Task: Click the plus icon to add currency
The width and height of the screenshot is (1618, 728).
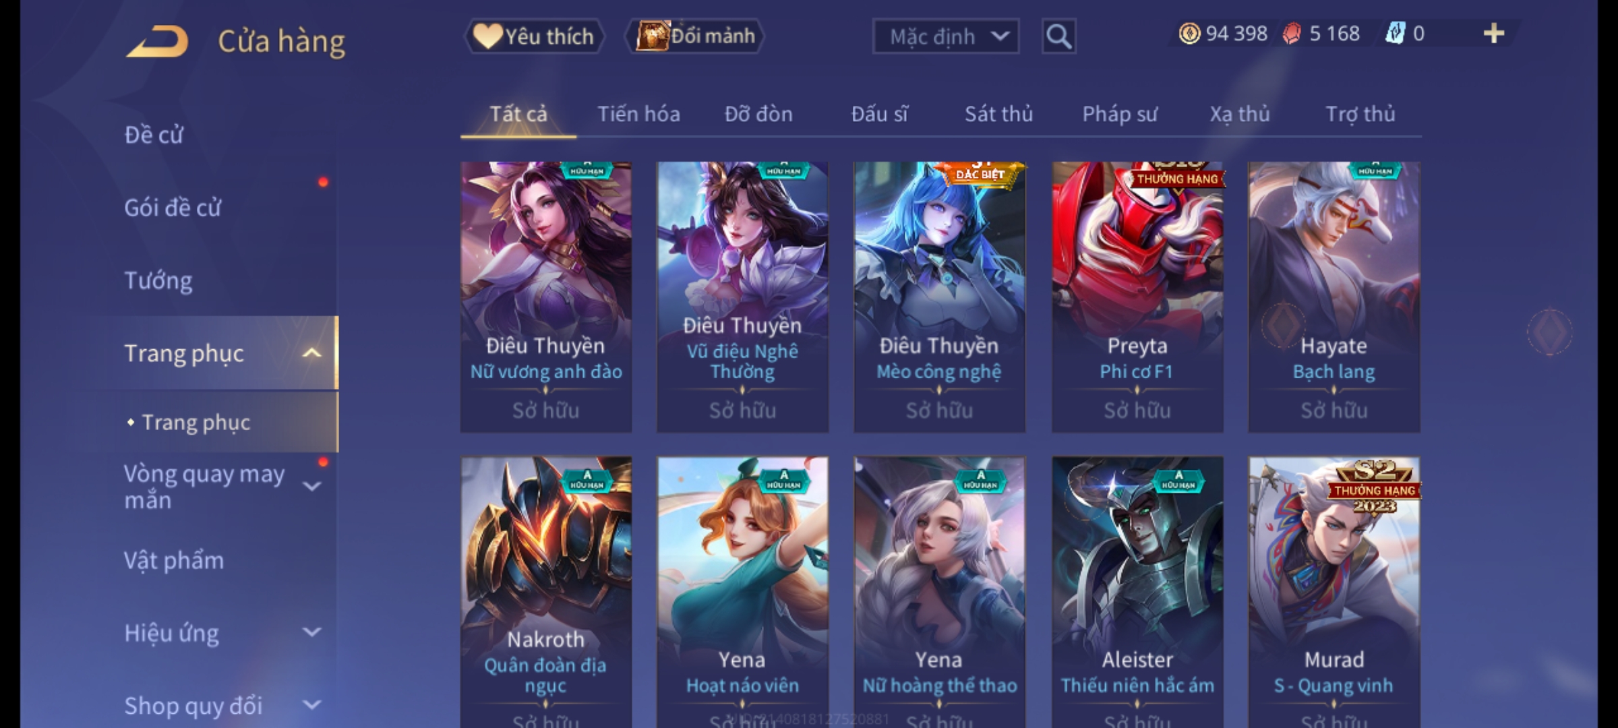Action: click(1494, 33)
